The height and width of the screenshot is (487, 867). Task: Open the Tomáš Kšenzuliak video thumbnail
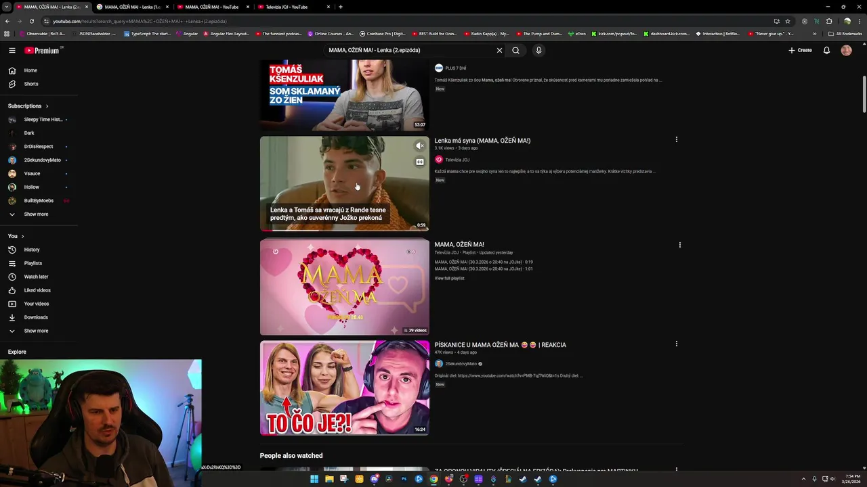click(344, 94)
